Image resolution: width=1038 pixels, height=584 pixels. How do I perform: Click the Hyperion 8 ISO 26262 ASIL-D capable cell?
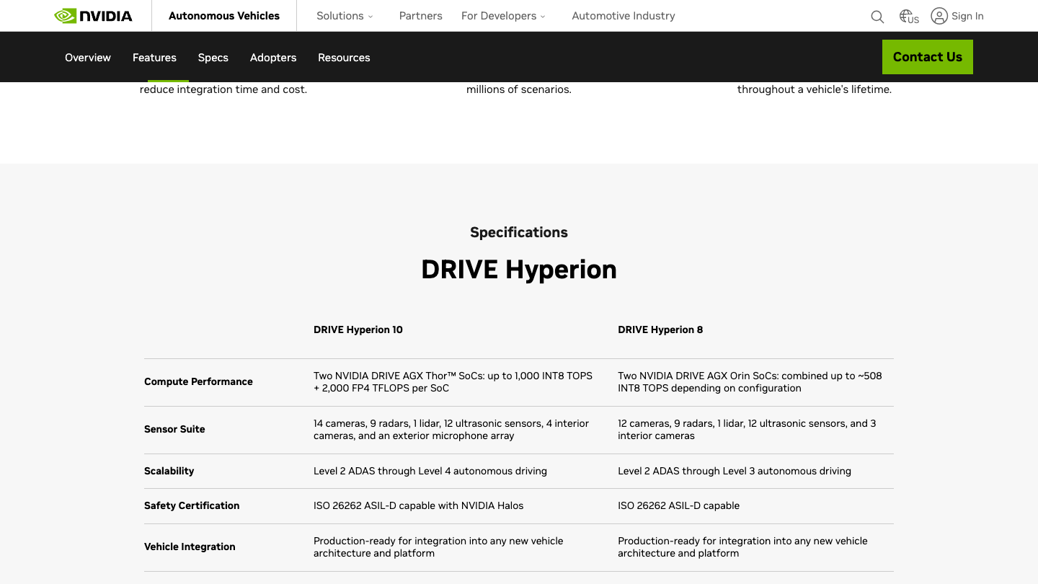click(x=678, y=505)
